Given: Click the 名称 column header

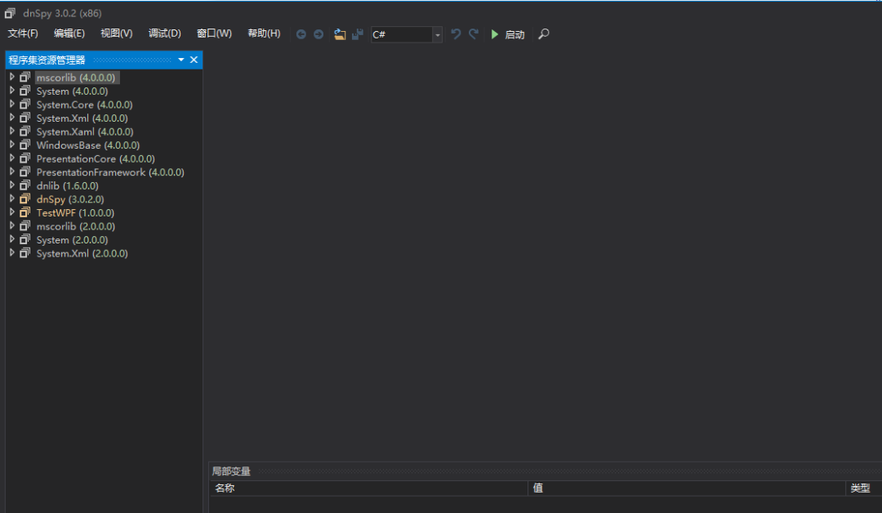Looking at the screenshot, I should tap(369, 488).
